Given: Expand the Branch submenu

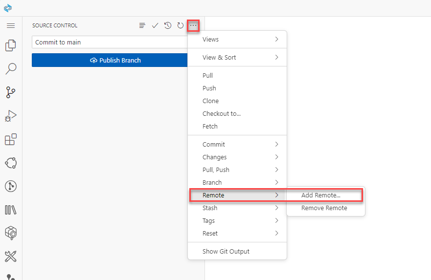Looking at the screenshot, I should (237, 183).
